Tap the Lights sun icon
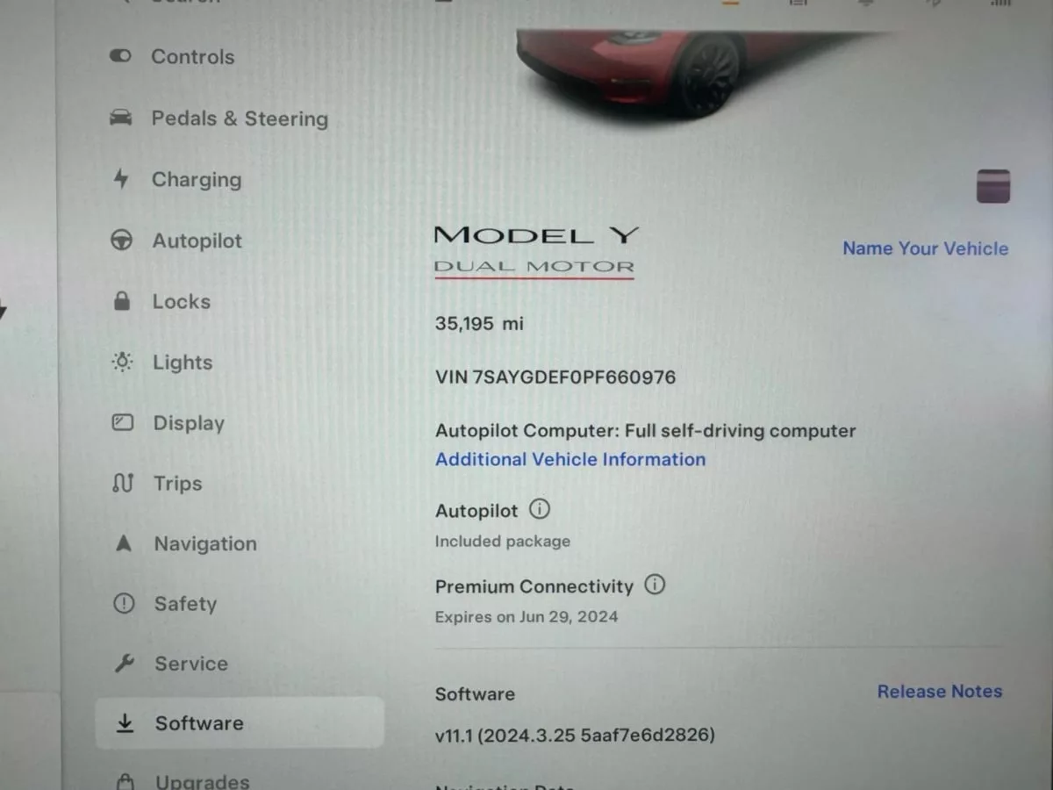Screen dimensions: 1053x790 pos(122,362)
